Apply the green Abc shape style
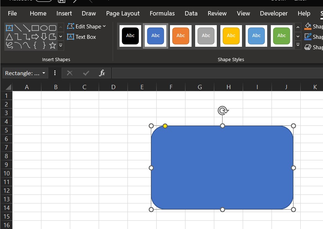 (282, 36)
